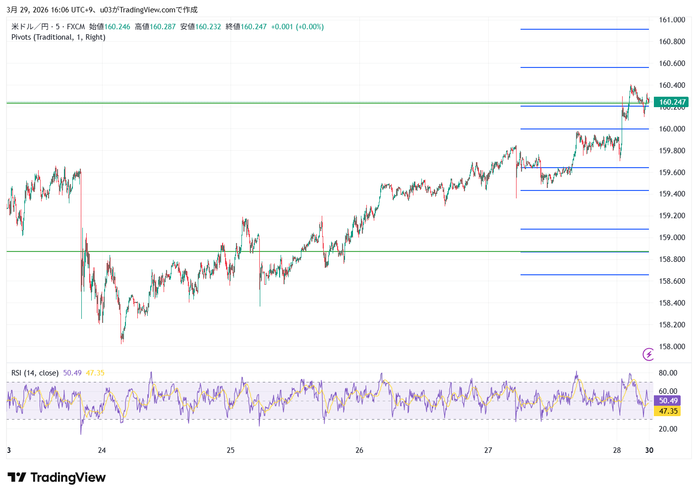Select date 27 on the time axis
Image resolution: width=698 pixels, height=496 pixels.
tap(488, 450)
